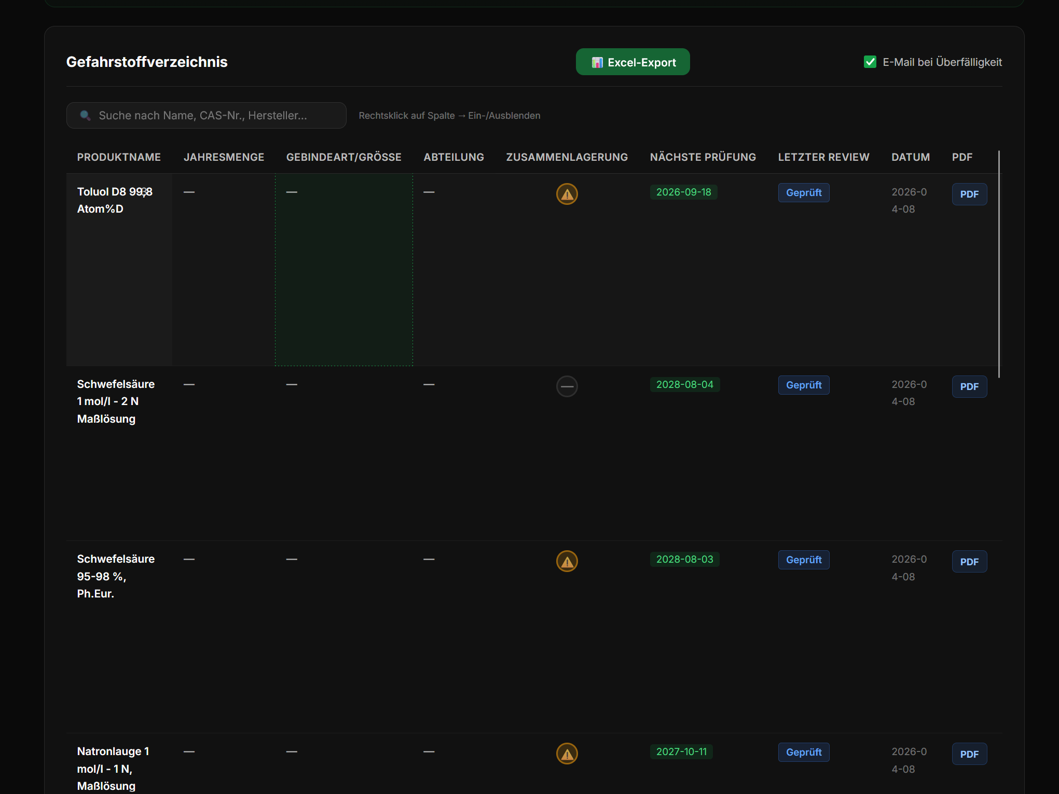
Task: Click date 2026-04-08 in Toluol D8 row
Action: (909, 200)
